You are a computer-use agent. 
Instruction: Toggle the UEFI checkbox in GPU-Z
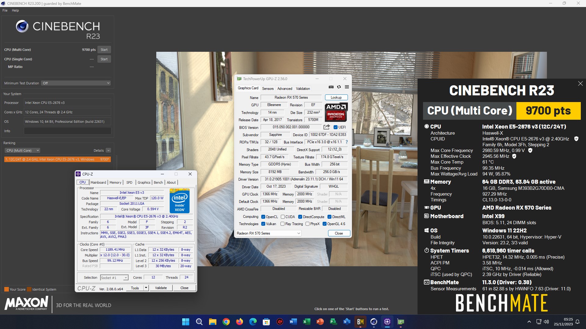click(335, 127)
